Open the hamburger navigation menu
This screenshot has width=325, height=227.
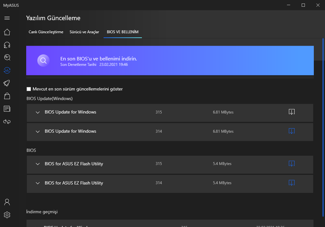click(7, 18)
